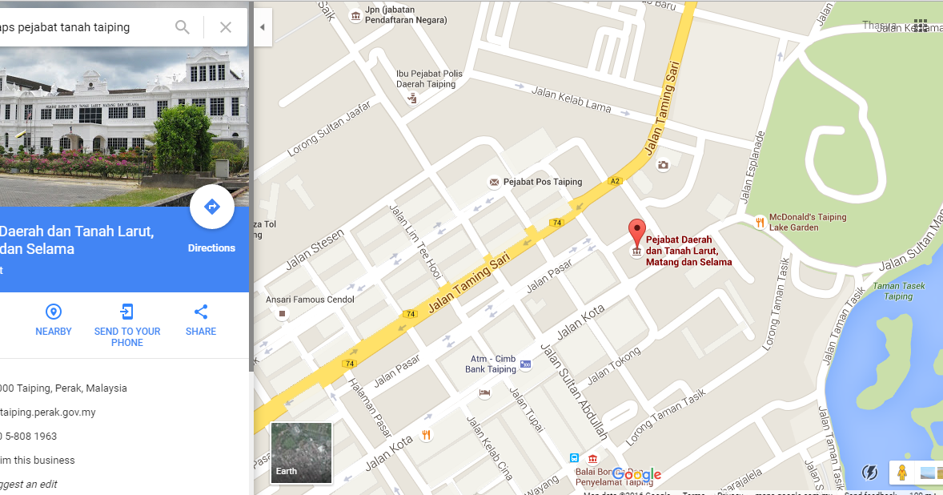Open the Google apps grid icon

tap(920, 26)
